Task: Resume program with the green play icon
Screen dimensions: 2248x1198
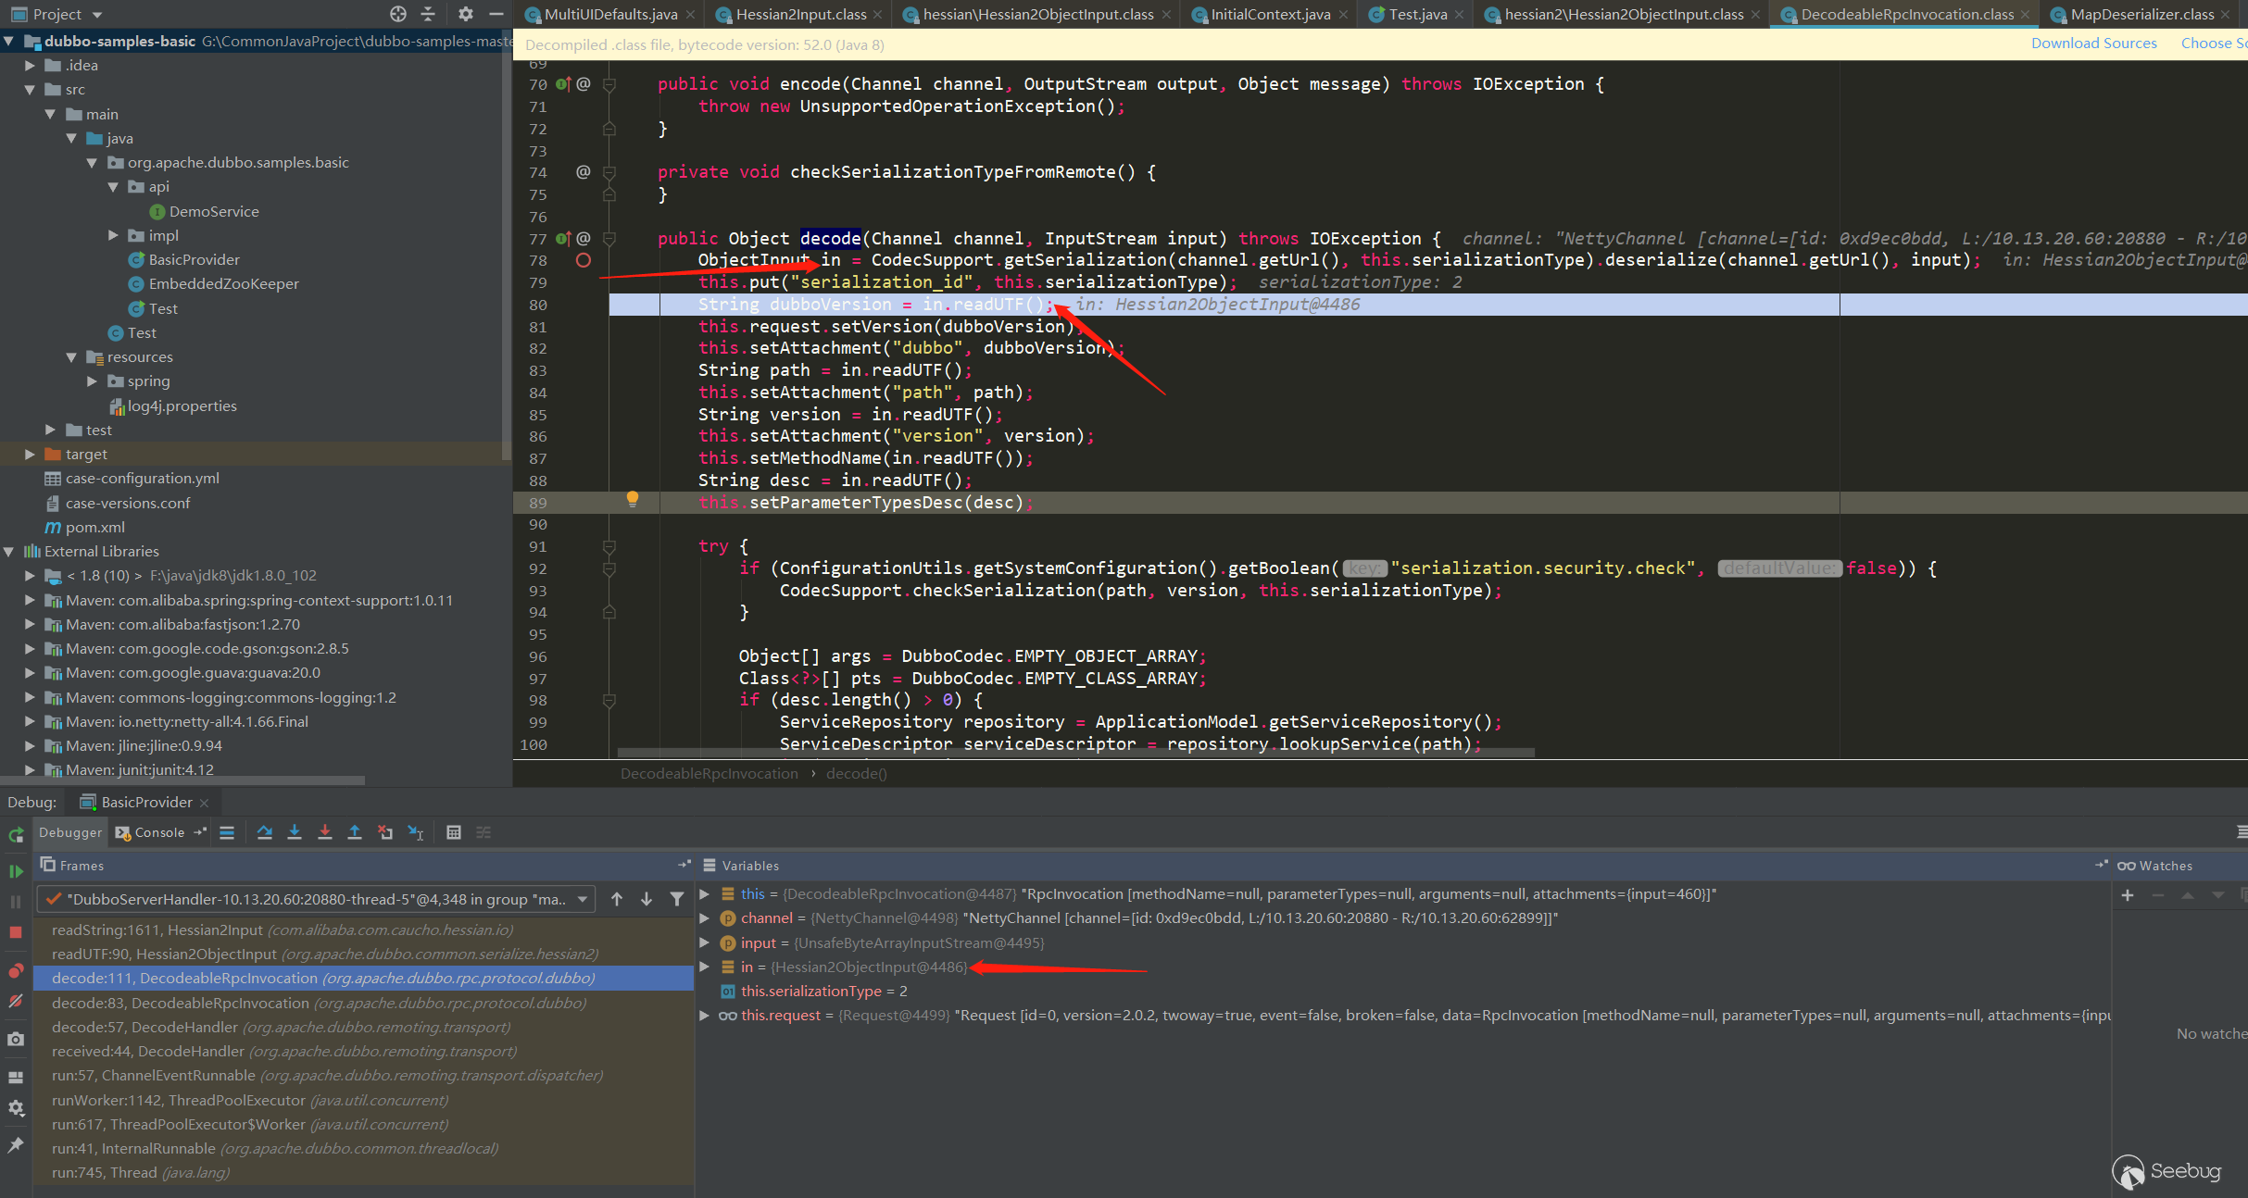Action: pyautogui.click(x=16, y=871)
